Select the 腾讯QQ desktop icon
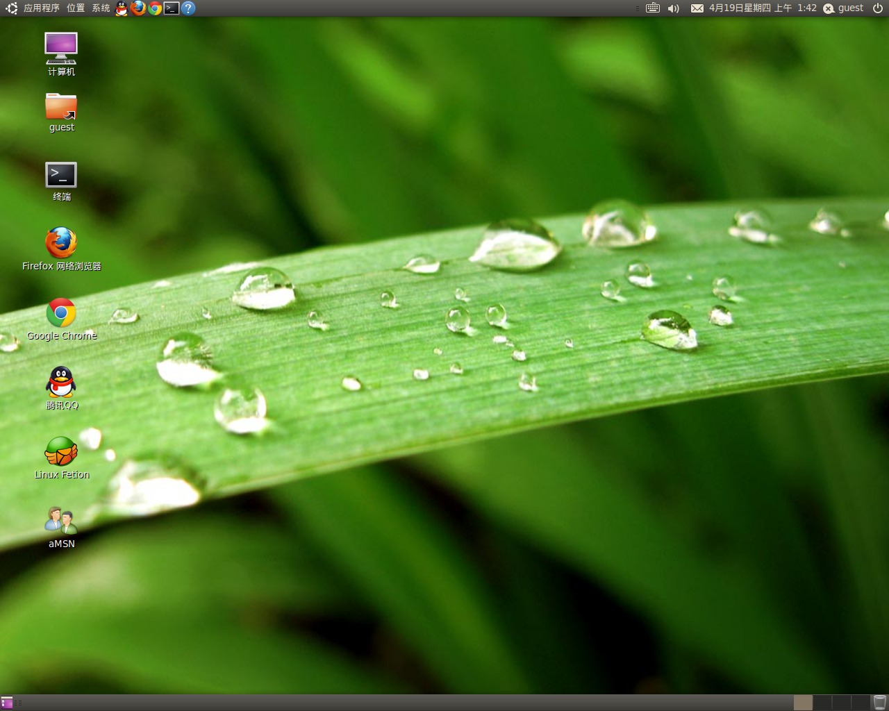Image resolution: width=889 pixels, height=711 pixels. click(61, 388)
